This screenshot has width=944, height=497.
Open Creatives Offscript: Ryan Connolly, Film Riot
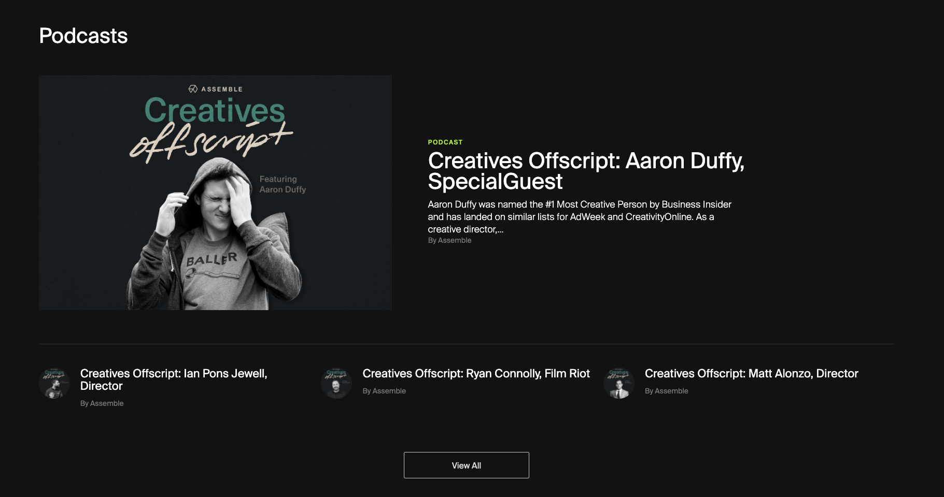476,373
